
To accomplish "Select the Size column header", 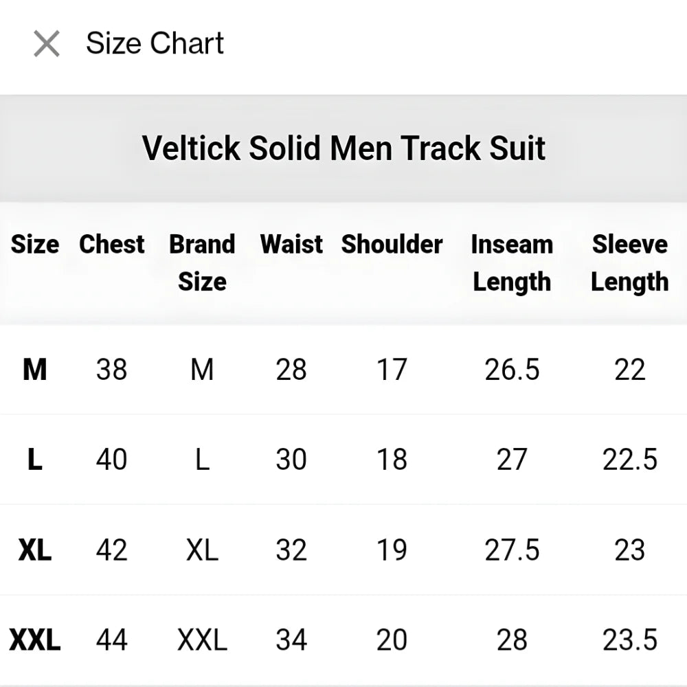I will pyautogui.click(x=34, y=244).
